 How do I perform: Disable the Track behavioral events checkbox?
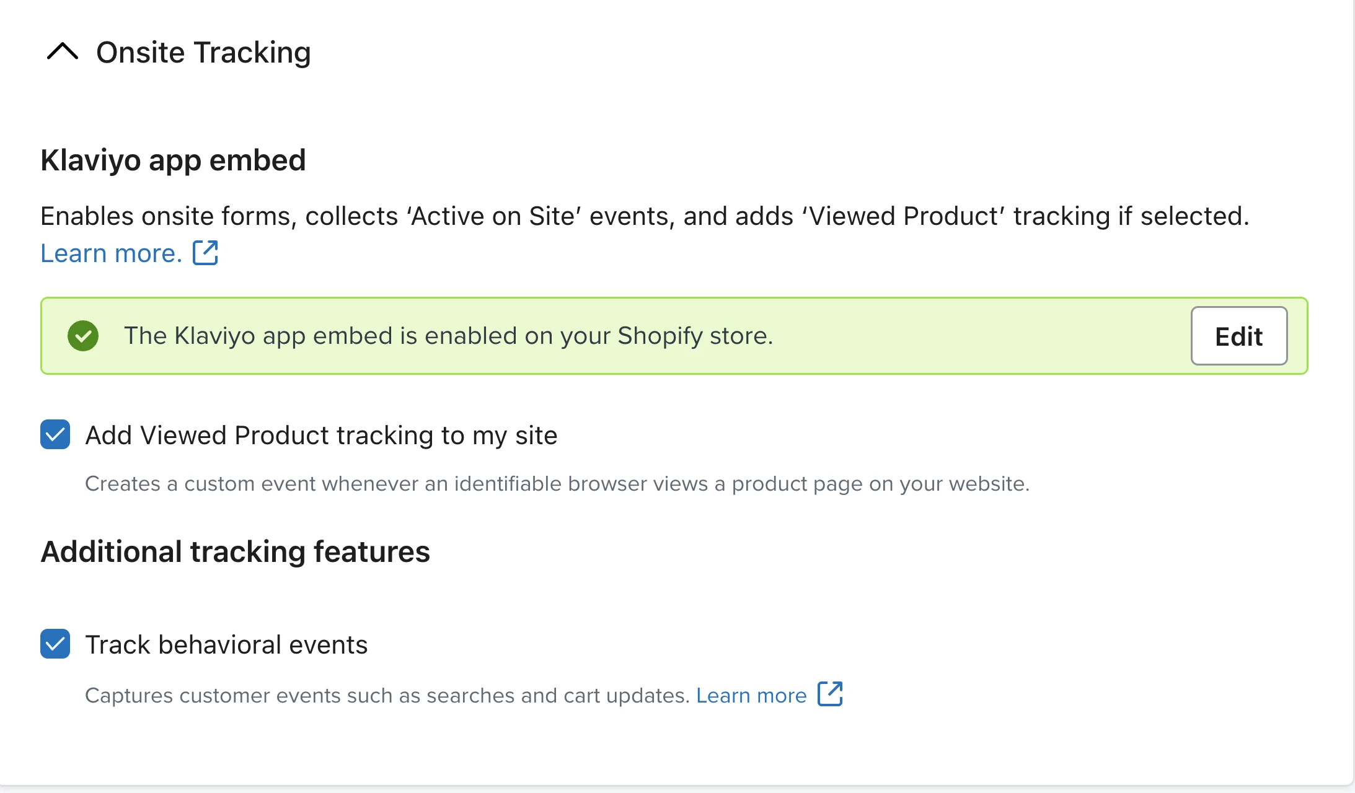(55, 644)
